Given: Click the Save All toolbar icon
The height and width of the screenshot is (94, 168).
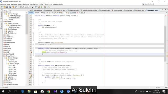Looking at the screenshot, I should coord(10,7).
